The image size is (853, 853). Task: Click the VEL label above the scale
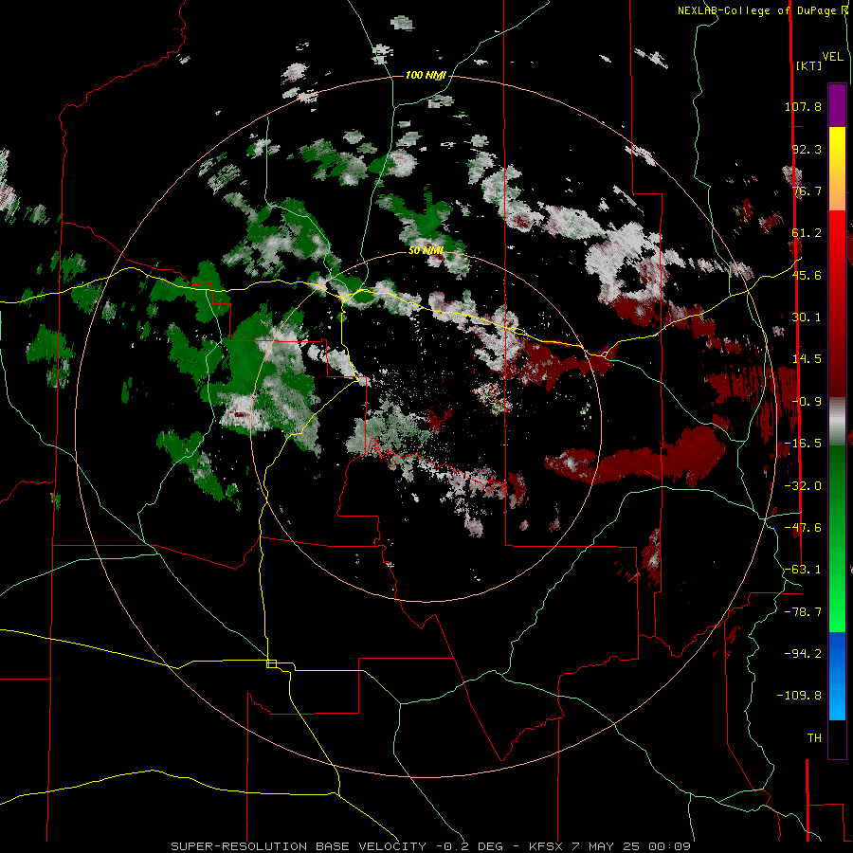click(833, 57)
